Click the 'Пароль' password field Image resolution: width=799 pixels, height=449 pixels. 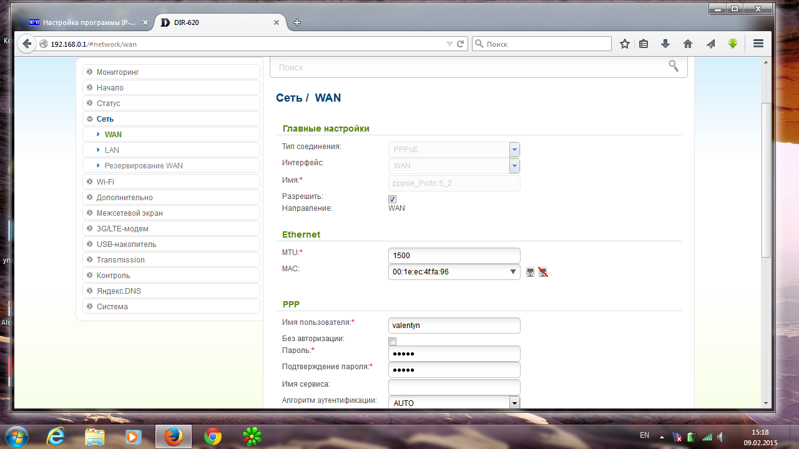pos(454,354)
